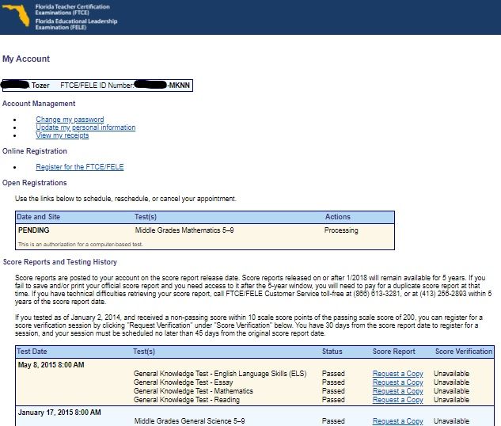
Task: Click the May 8, 2015 8:00 AM date
Action: (51, 365)
